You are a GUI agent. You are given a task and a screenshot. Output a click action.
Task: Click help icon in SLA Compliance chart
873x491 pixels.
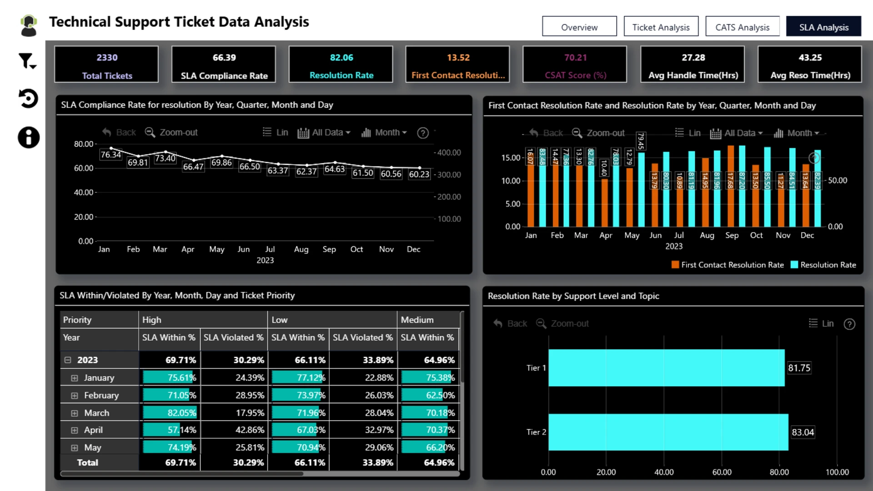422,133
